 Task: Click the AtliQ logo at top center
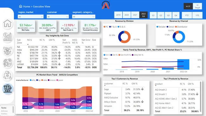point(106,5)
